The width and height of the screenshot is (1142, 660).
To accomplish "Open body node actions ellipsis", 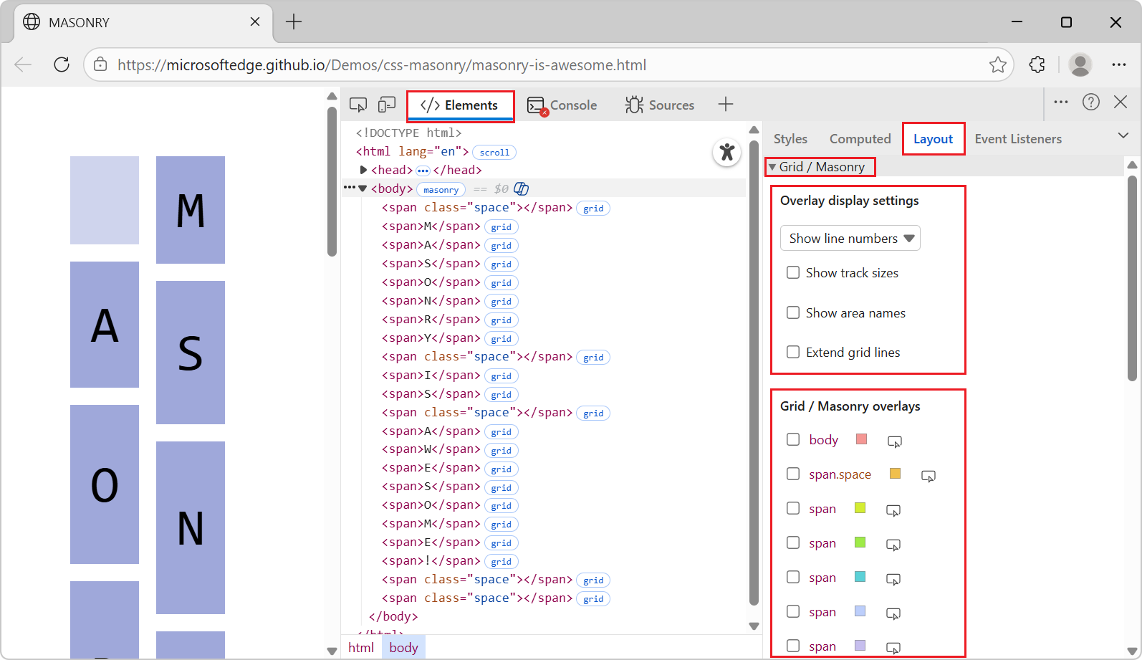I will [349, 188].
